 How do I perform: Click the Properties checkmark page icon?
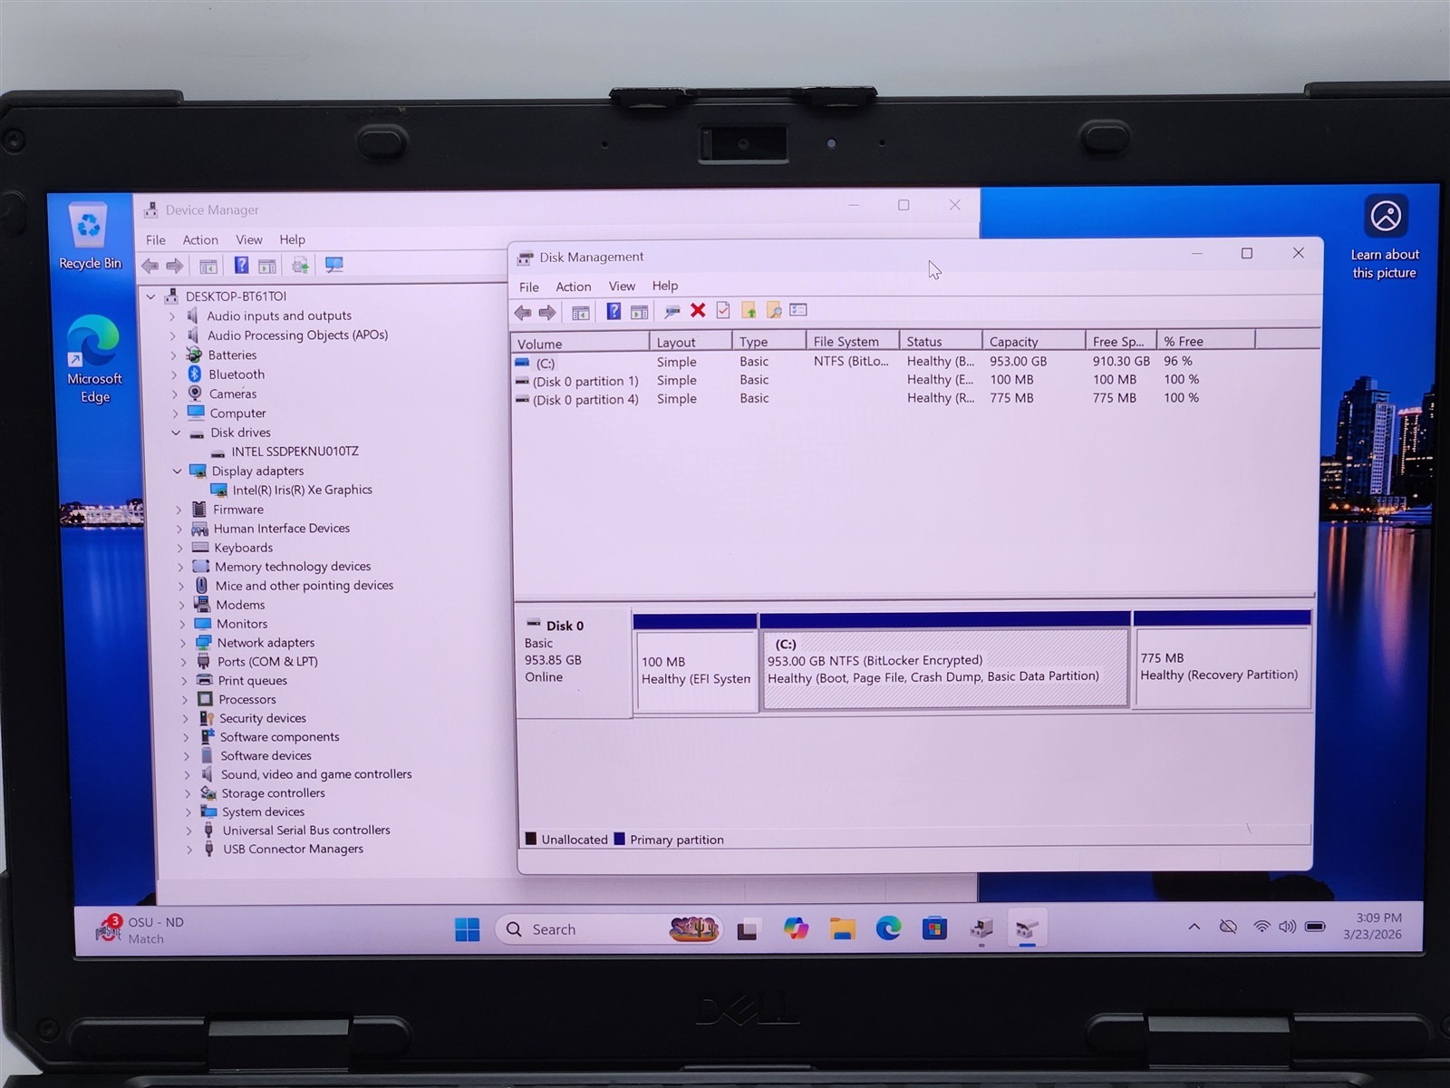723,310
